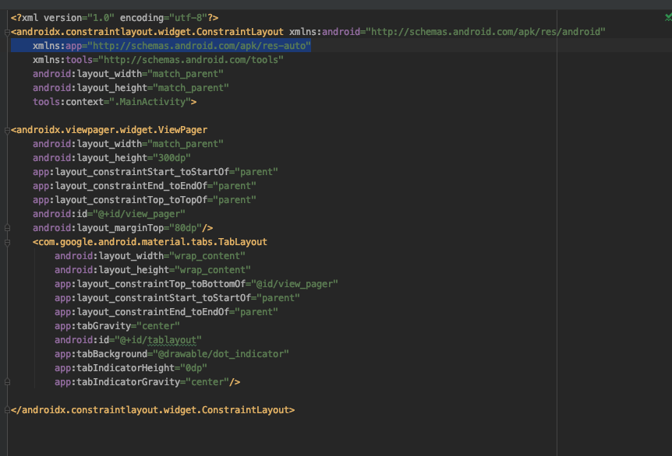Click the androidx.viewpager.widget.ViewPager tag name
The image size is (672, 456).
pos(111,130)
